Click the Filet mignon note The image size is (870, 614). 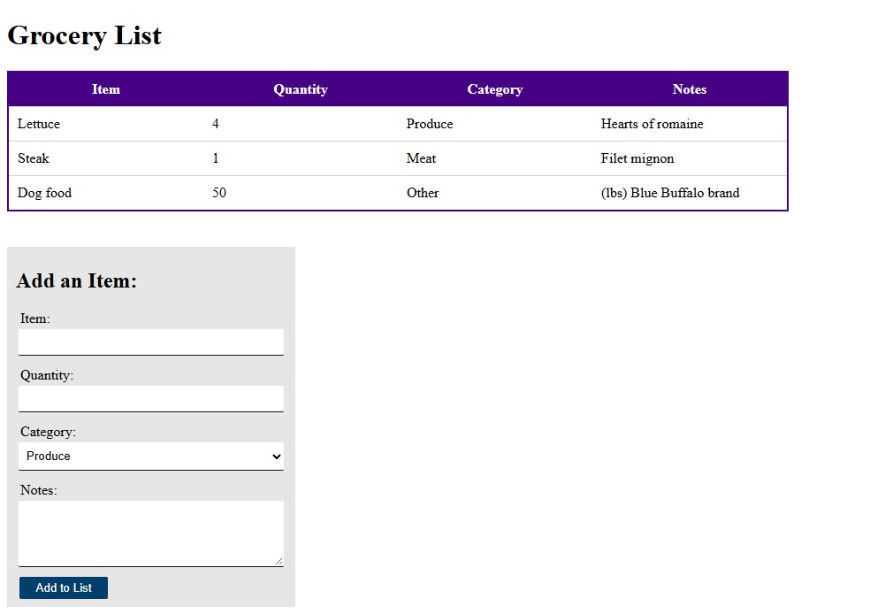(x=690, y=158)
